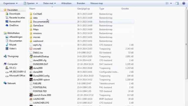Go to Bureaublad in sidebar

click(x=15, y=21)
